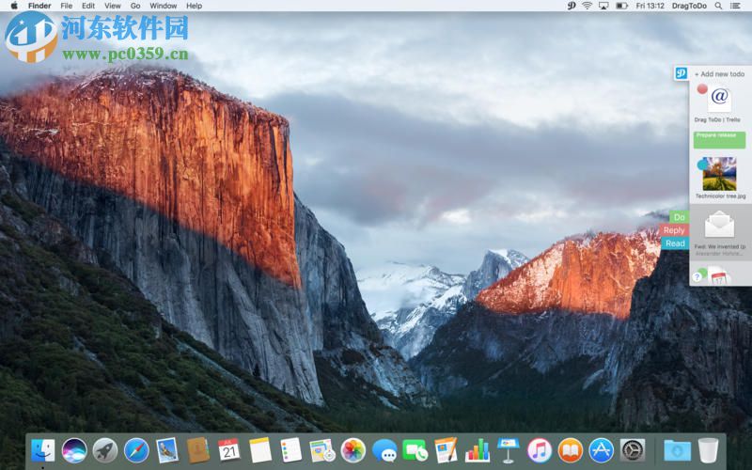
Task: Open Contacts from the Dock
Action: [x=198, y=450]
